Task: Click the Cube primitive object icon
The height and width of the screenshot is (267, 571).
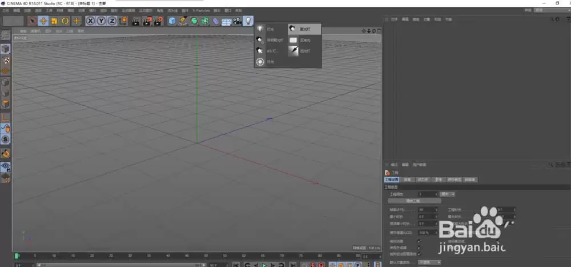Action: coord(172,21)
